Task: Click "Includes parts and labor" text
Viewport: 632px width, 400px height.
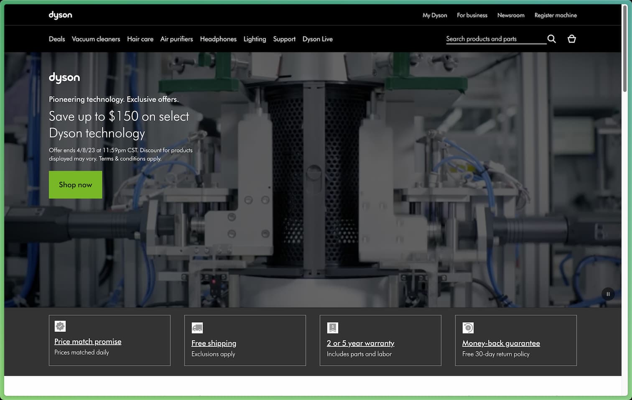Action: (359, 354)
